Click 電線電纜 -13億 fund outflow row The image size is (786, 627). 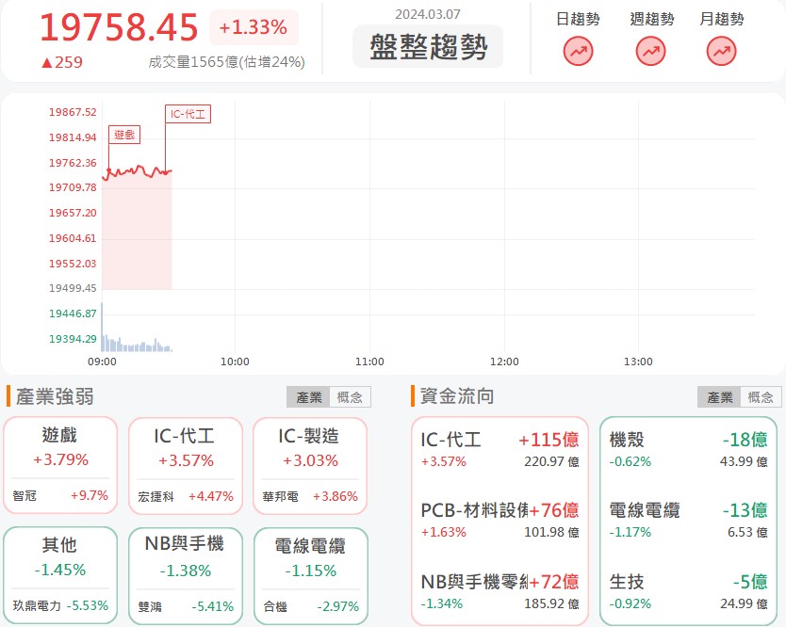(x=688, y=520)
